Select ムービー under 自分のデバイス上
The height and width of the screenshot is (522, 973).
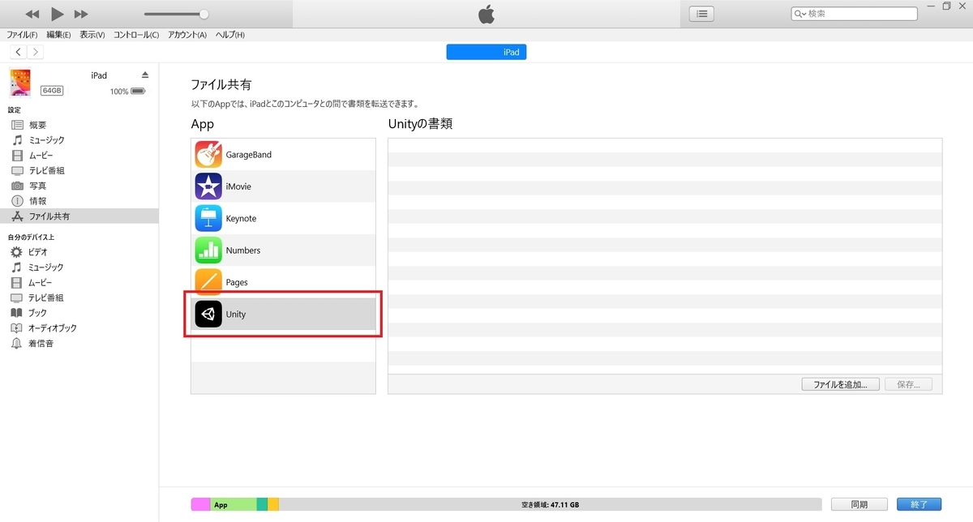(41, 283)
